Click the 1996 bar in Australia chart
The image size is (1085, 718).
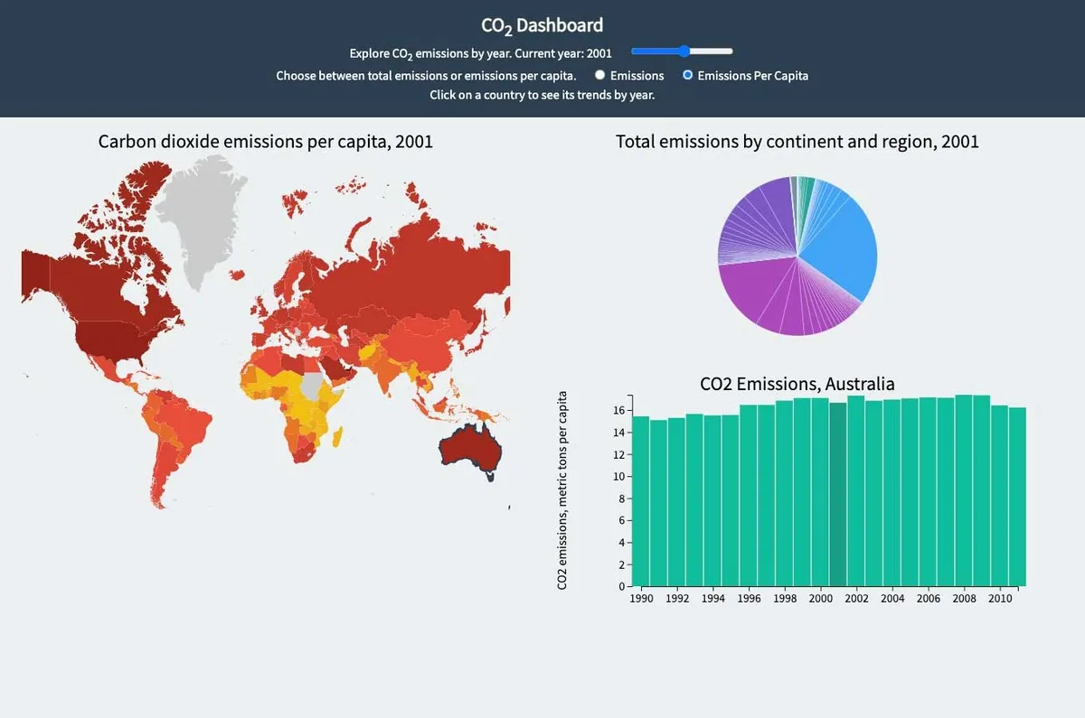(749, 495)
